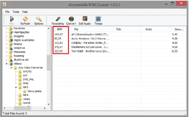Collapse the MP3 tree node
Image resolution: width=190 pixels, height=117 pixels.
click(x=16, y=87)
